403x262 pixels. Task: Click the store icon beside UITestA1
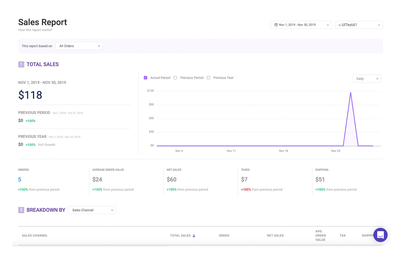(340, 25)
